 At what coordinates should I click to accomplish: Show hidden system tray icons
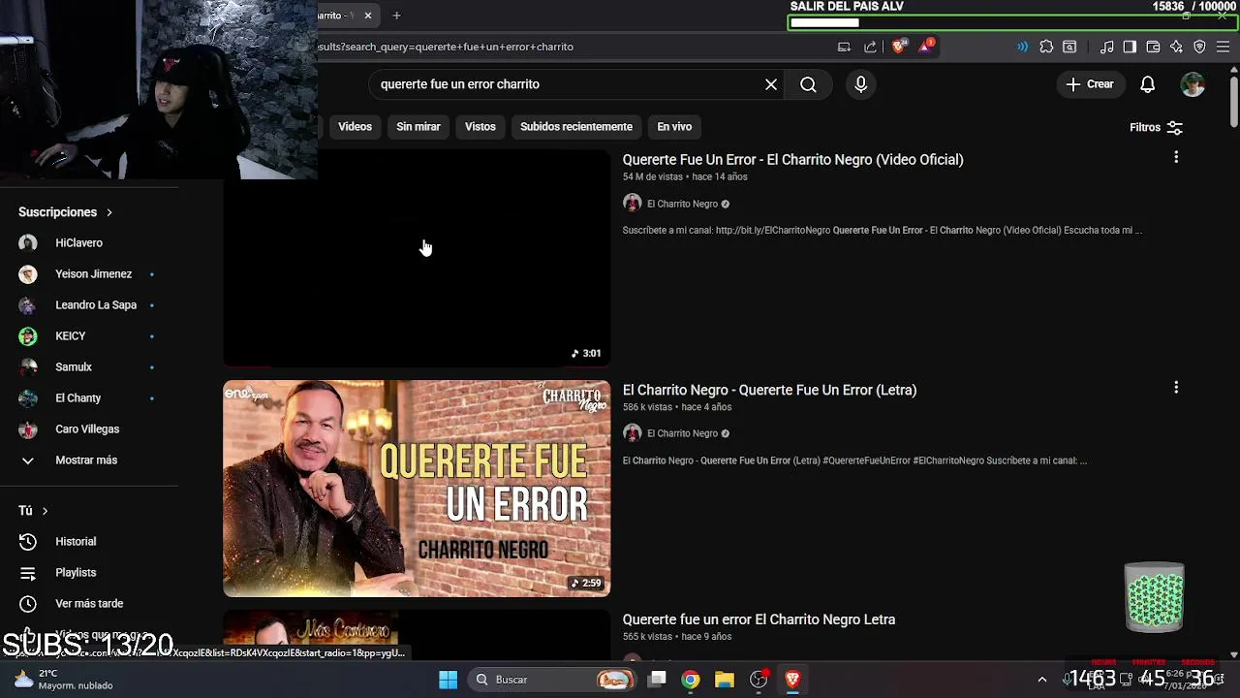click(1041, 680)
